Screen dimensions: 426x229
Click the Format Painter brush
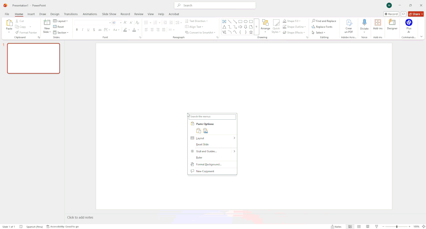[17, 33]
